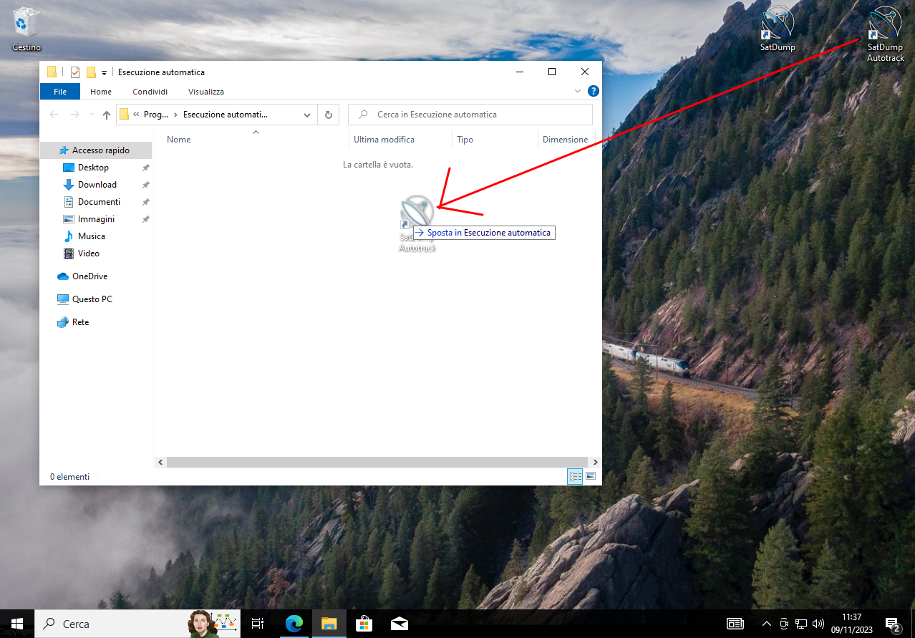
Task: Open the Explorer help icon
Action: (x=593, y=92)
